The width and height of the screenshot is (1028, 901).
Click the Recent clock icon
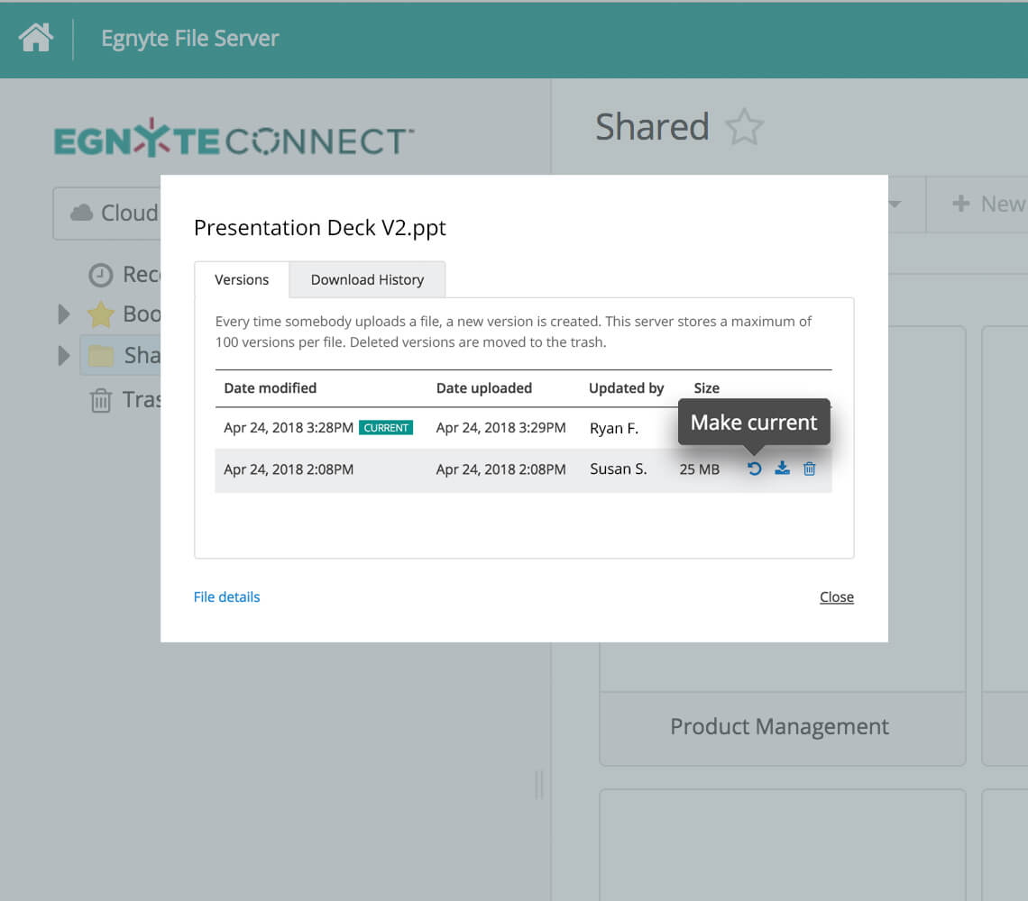click(x=101, y=275)
